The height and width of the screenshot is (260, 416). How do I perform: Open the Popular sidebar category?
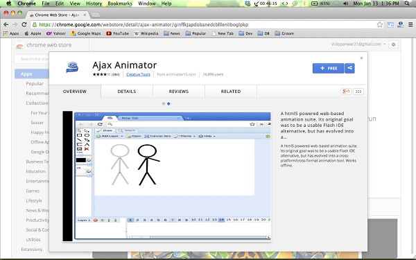point(35,84)
